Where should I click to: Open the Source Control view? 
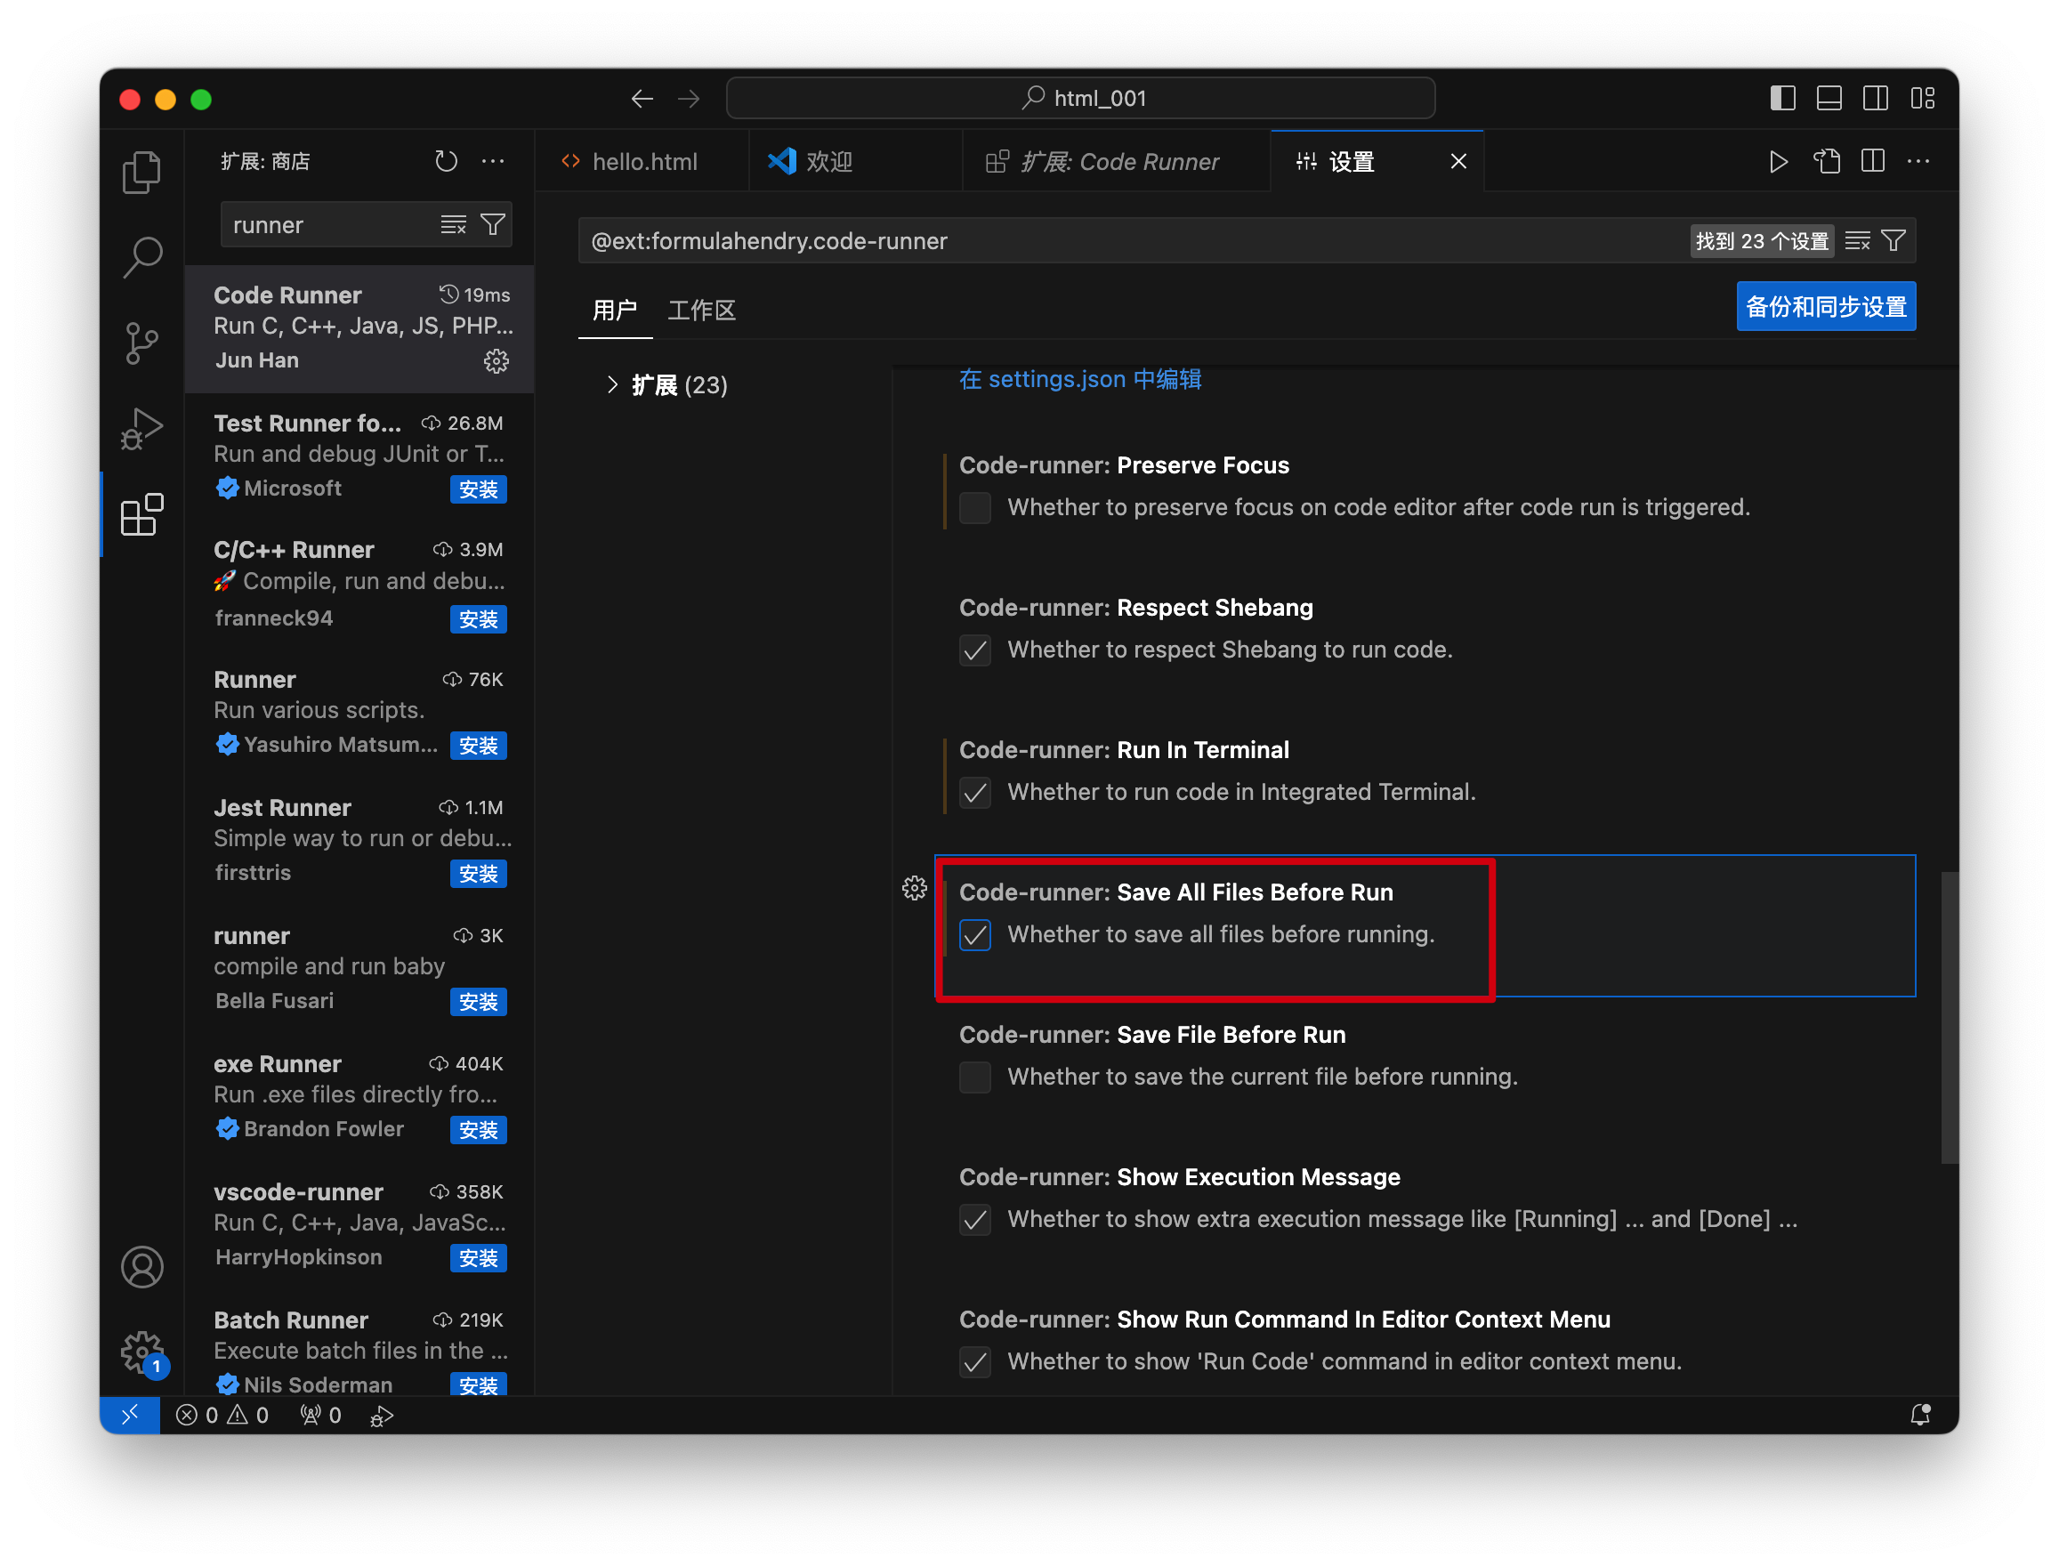[x=141, y=343]
